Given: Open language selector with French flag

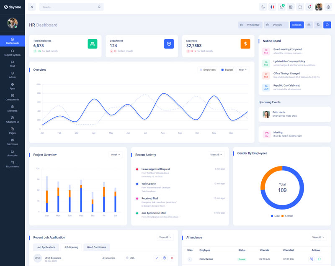Looking at the screenshot, I should tap(273, 7).
